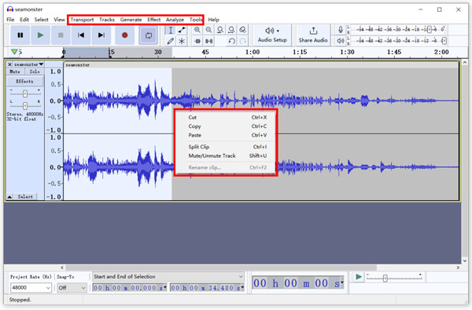The image size is (472, 310).
Task: Click Play-at-speed green button
Action: 358,277
